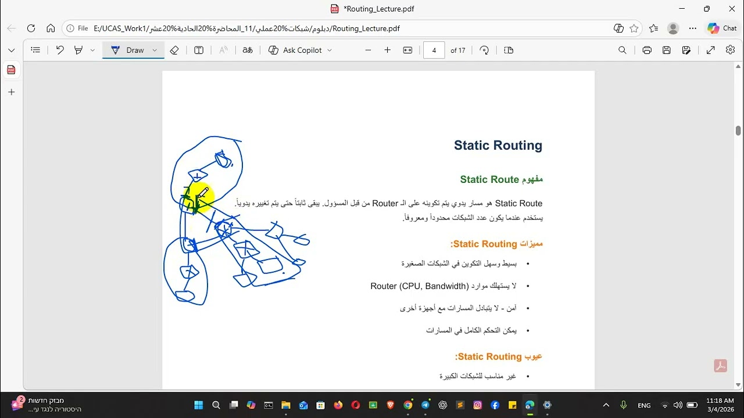The height and width of the screenshot is (418, 744).
Task: Rotate the PDF page
Action: click(484, 51)
